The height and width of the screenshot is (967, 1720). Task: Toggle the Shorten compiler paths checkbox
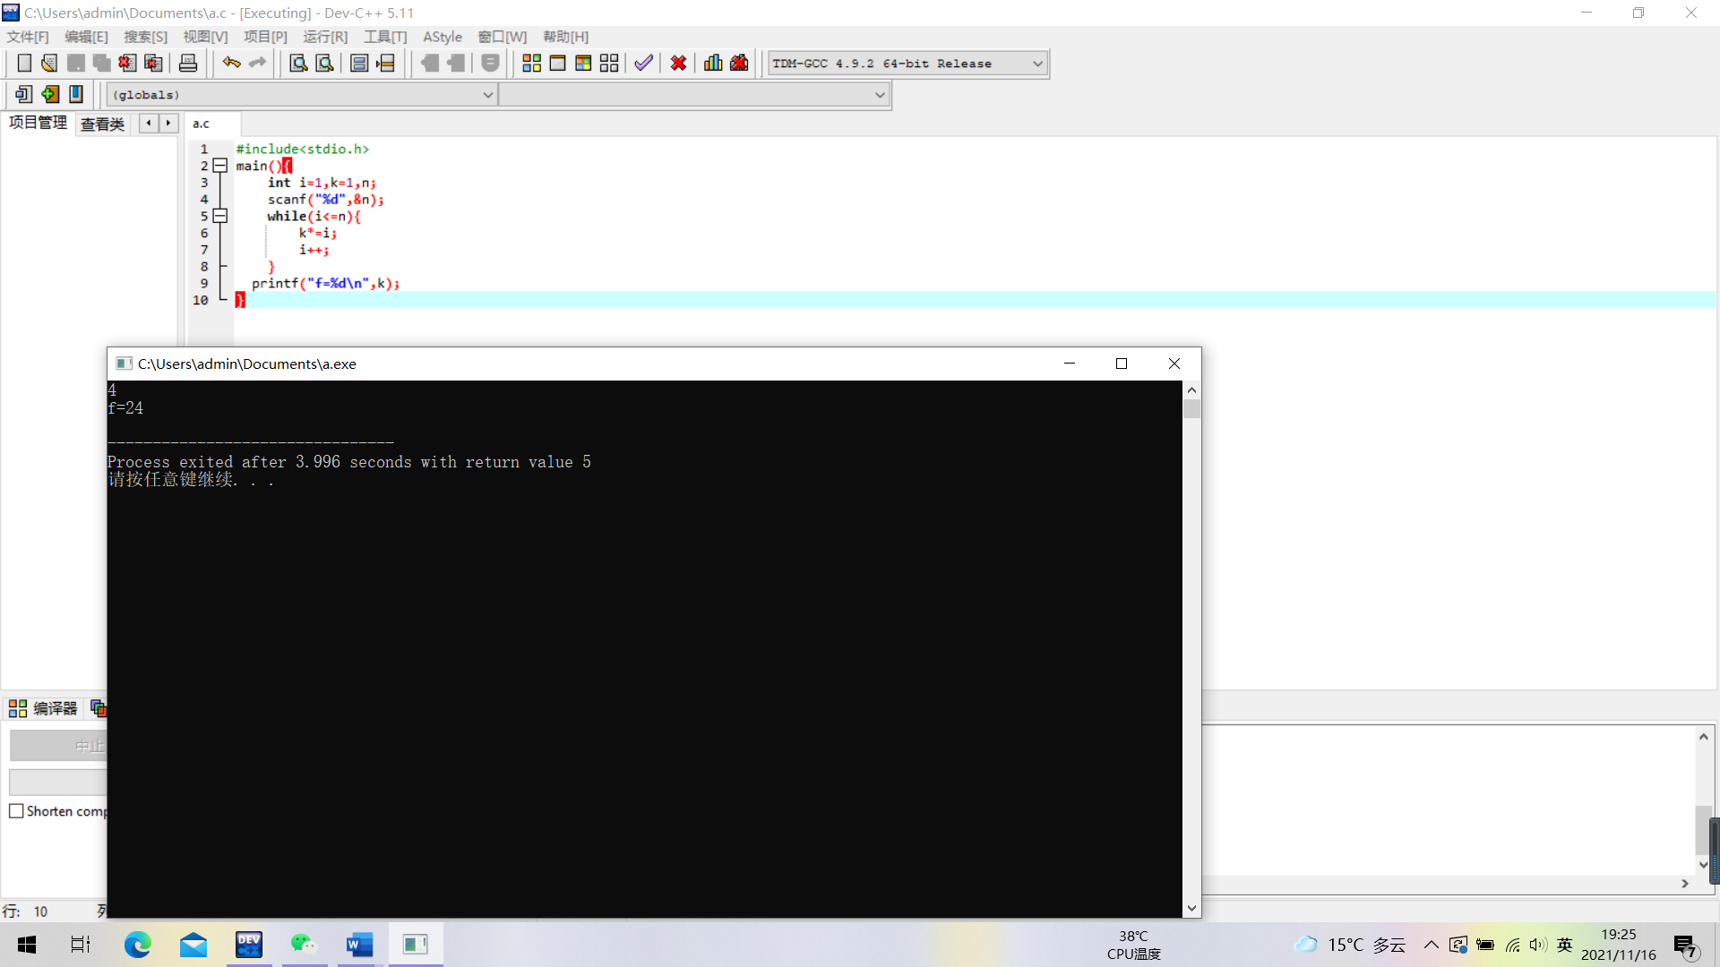pyautogui.click(x=16, y=811)
